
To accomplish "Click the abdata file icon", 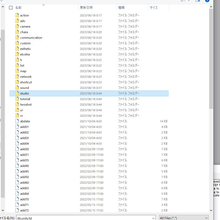I will (17, 121).
